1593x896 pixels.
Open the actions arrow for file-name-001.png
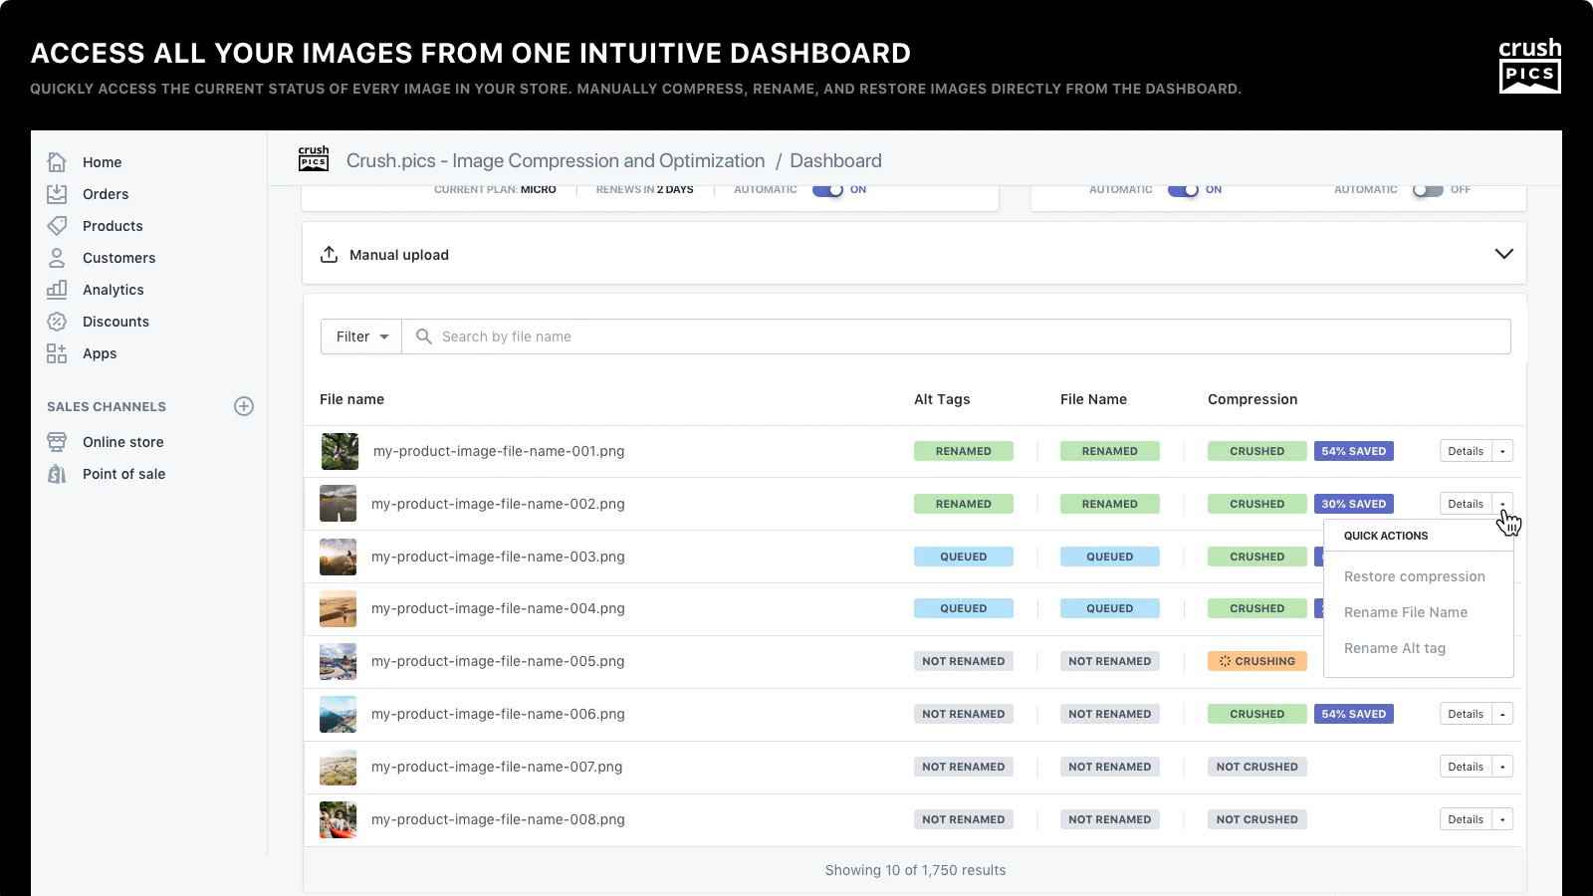pos(1502,451)
